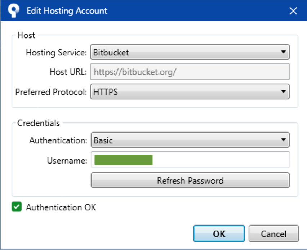Click the SourceTree logo in title bar

[13, 10]
